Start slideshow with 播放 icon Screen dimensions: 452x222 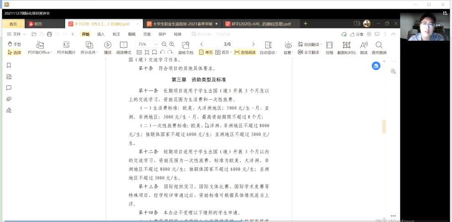click(108, 45)
